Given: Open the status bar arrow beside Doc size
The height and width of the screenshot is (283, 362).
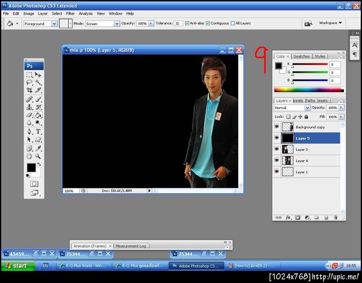Looking at the screenshot, I should (x=149, y=191).
